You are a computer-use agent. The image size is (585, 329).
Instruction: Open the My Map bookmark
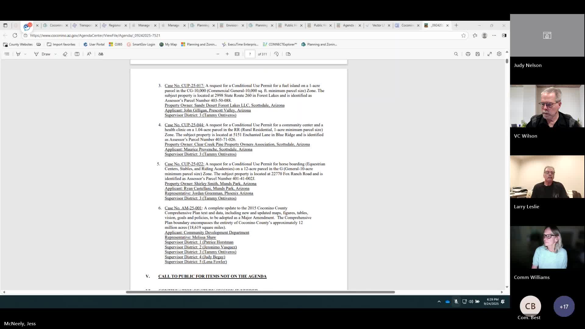pos(168,44)
